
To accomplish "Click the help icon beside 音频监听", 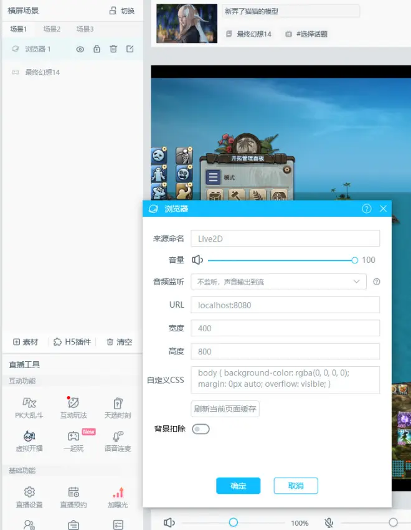I will click(377, 282).
